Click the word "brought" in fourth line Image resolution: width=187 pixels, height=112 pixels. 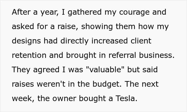coord(81,56)
